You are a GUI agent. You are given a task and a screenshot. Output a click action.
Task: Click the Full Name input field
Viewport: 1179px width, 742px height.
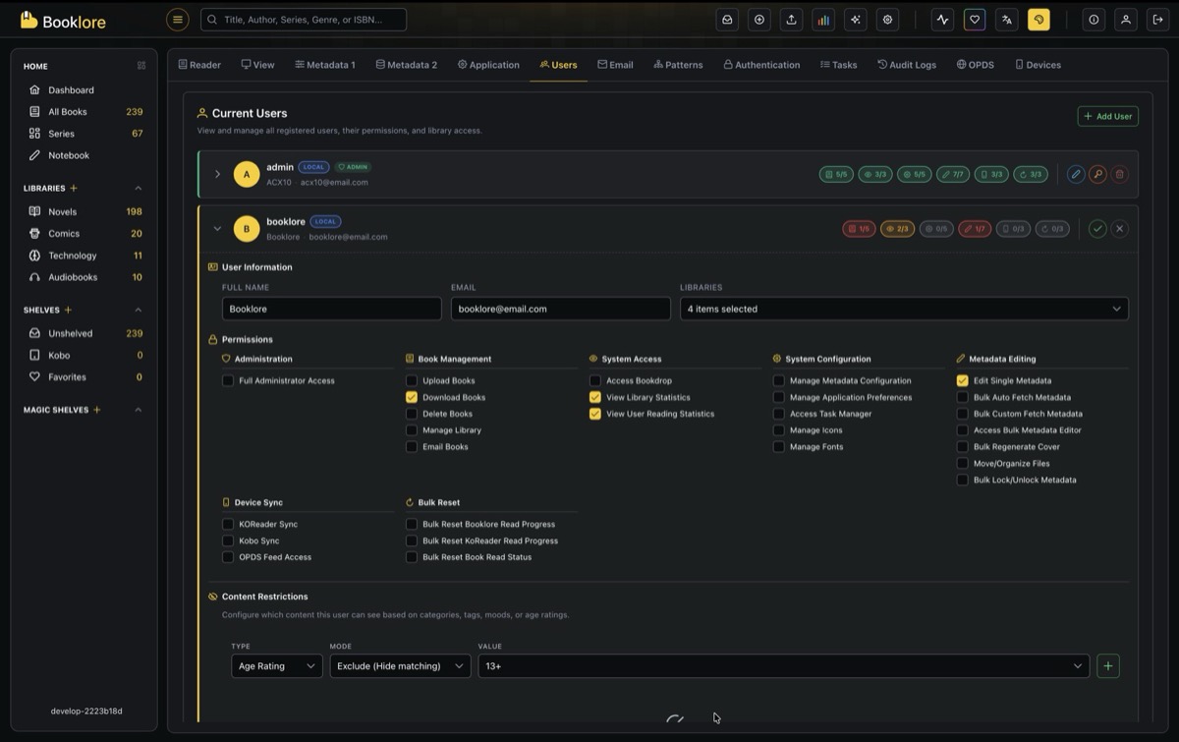[x=331, y=309]
